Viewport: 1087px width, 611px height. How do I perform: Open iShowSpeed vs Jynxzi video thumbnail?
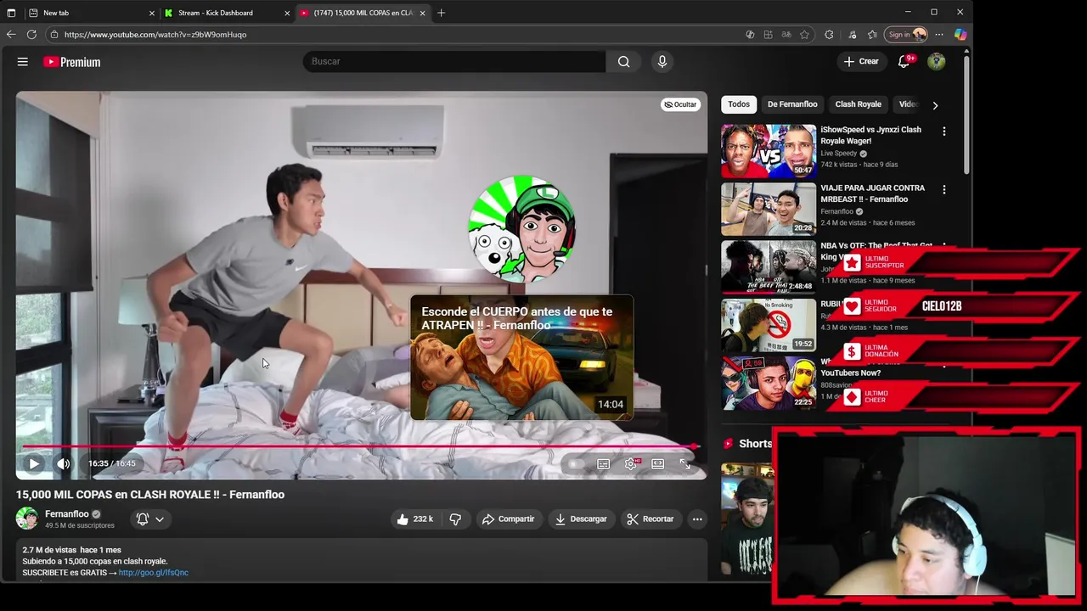tap(769, 151)
